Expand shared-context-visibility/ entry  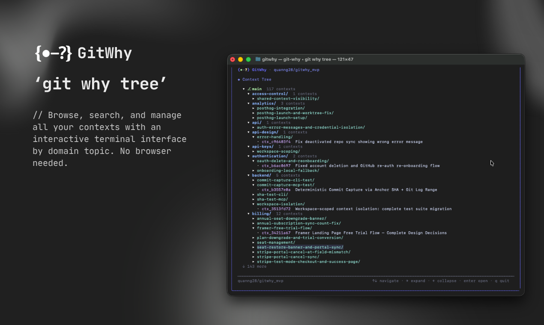pyautogui.click(x=286, y=98)
